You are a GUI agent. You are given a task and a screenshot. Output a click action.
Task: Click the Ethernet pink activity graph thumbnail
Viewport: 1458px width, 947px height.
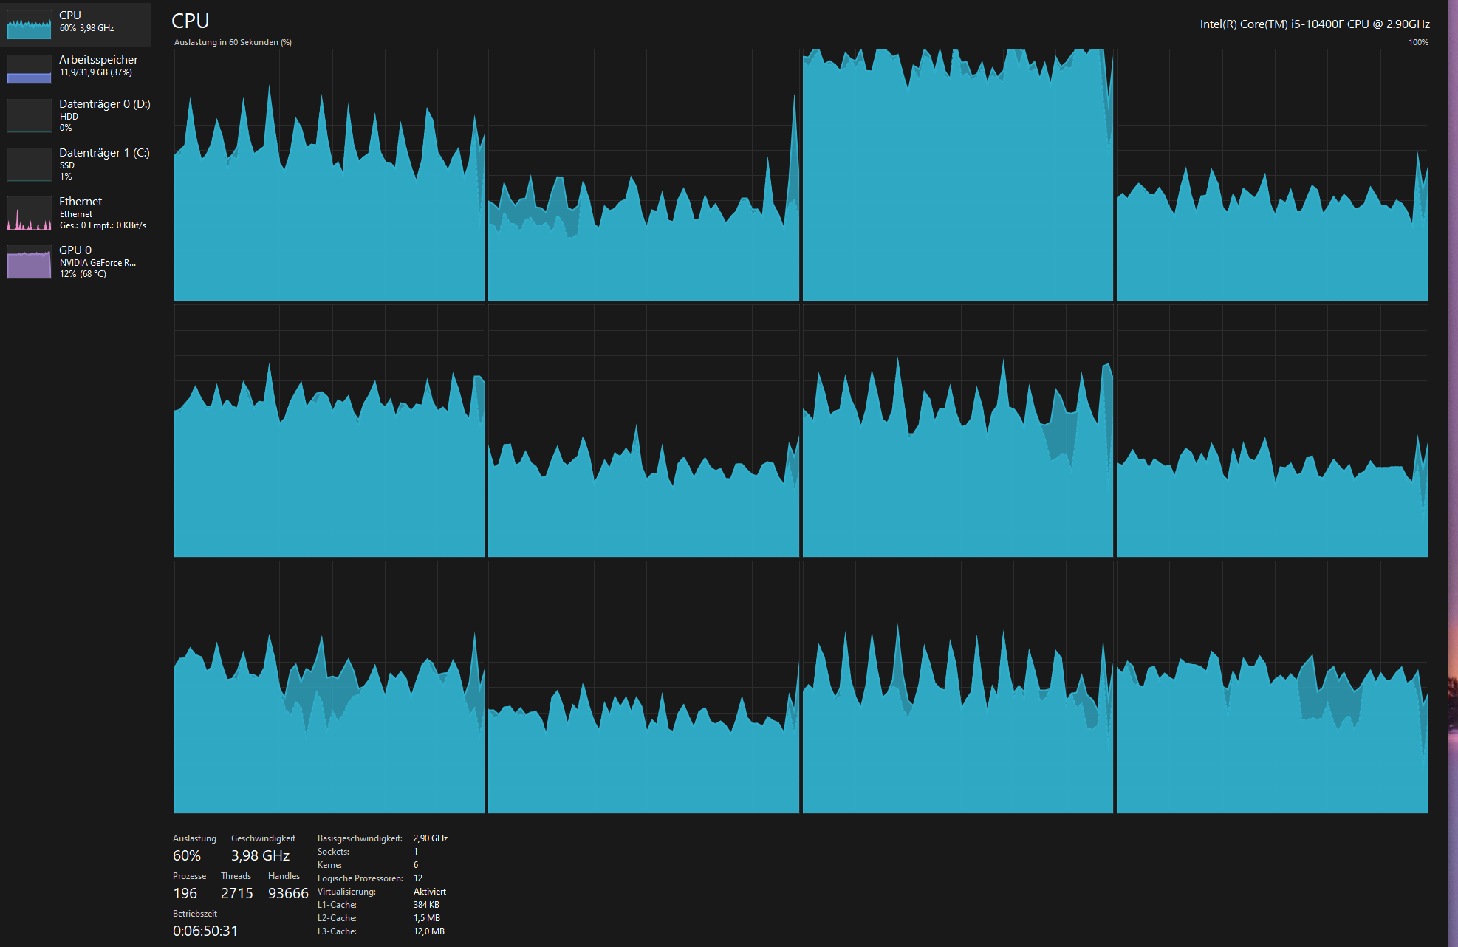tap(30, 213)
